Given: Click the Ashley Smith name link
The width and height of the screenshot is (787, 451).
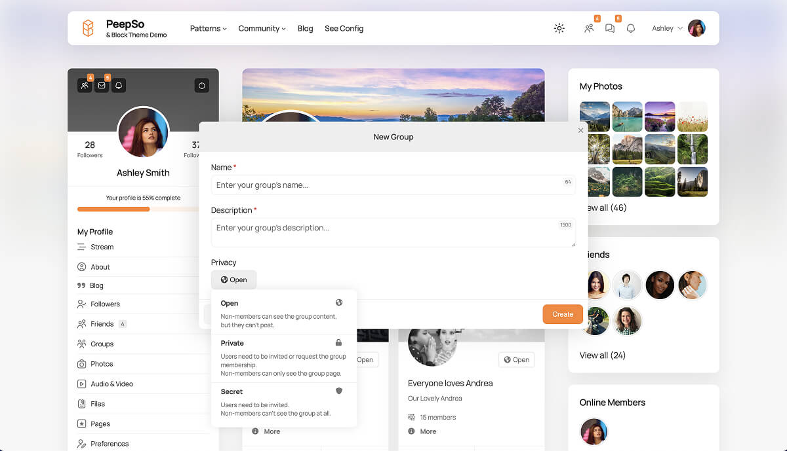Looking at the screenshot, I should 143,173.
